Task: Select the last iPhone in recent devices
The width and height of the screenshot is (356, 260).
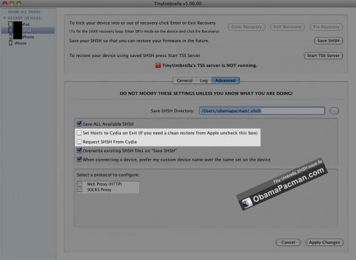Action: (20, 43)
